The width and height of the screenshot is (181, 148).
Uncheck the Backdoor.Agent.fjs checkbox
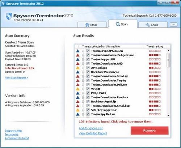click(88, 102)
